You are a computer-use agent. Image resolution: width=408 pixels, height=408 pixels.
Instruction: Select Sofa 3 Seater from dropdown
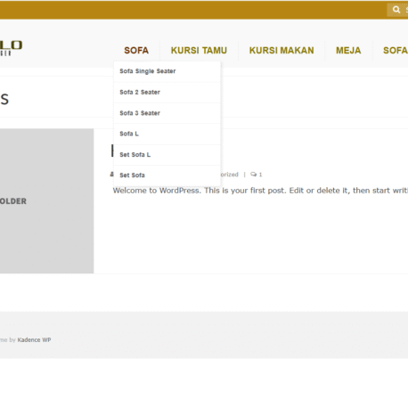tap(167, 113)
